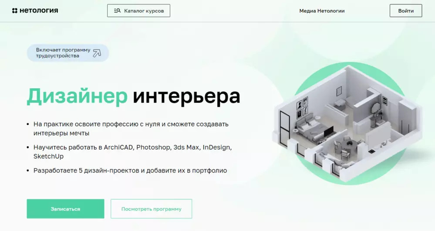This screenshot has width=435, height=231.
Task: Click the Нетология four-dot logo icon
Action: click(15, 11)
